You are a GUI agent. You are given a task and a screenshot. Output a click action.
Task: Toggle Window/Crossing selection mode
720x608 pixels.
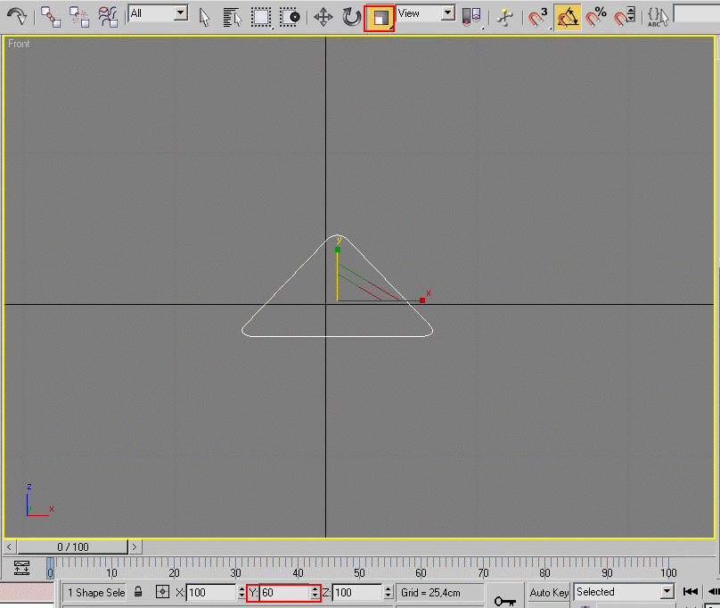point(290,18)
